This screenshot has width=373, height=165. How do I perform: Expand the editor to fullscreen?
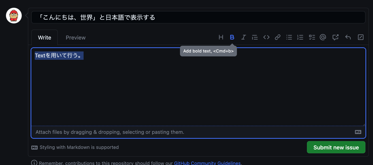click(360, 37)
